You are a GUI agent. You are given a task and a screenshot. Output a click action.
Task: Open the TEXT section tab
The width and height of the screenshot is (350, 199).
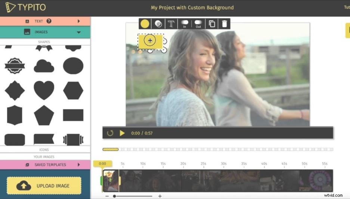tap(45, 21)
